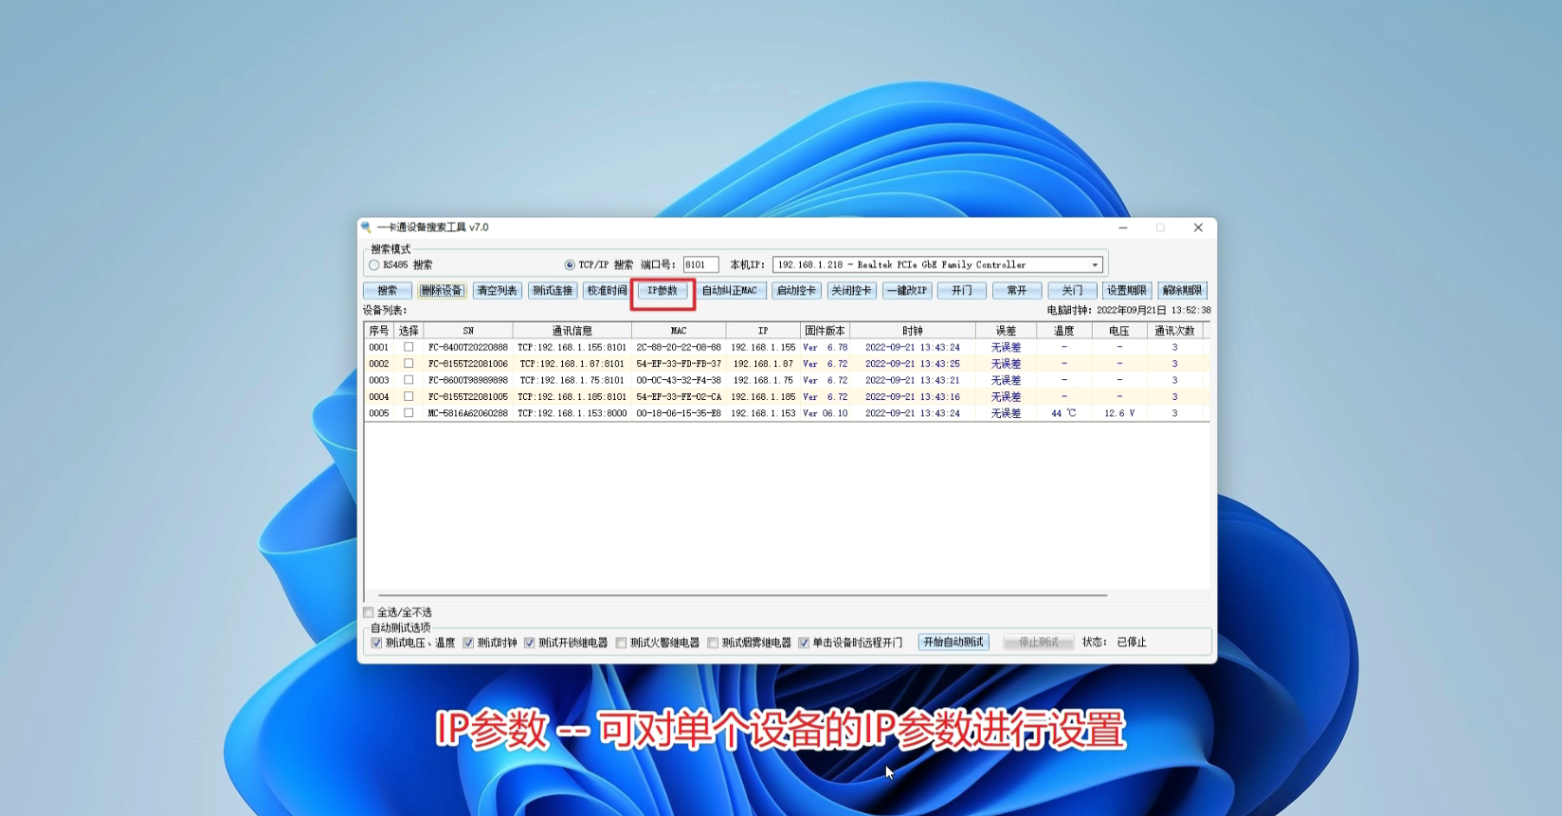Select SN cell FC-6400T20220888
The image size is (1562, 816).
(x=468, y=348)
